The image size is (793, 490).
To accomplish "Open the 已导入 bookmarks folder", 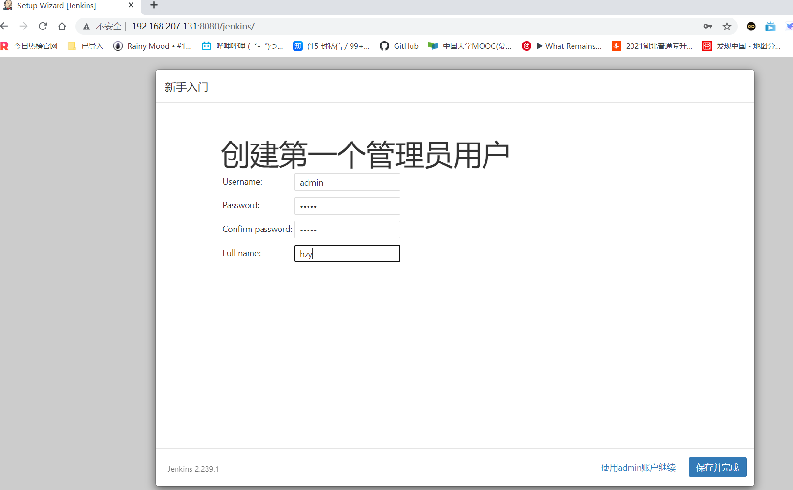I will coord(86,46).
